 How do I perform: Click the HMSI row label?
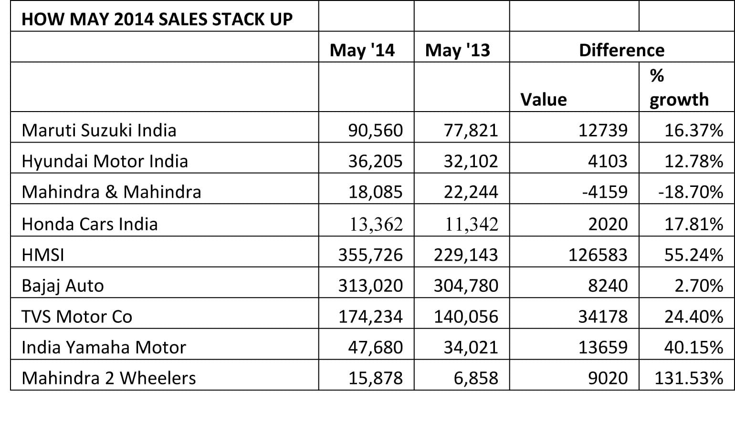pyautogui.click(x=43, y=255)
